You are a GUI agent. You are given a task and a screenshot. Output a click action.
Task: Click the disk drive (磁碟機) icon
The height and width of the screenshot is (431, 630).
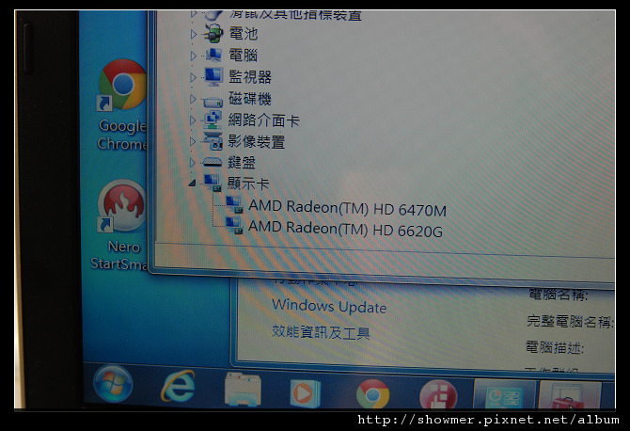click(x=213, y=101)
